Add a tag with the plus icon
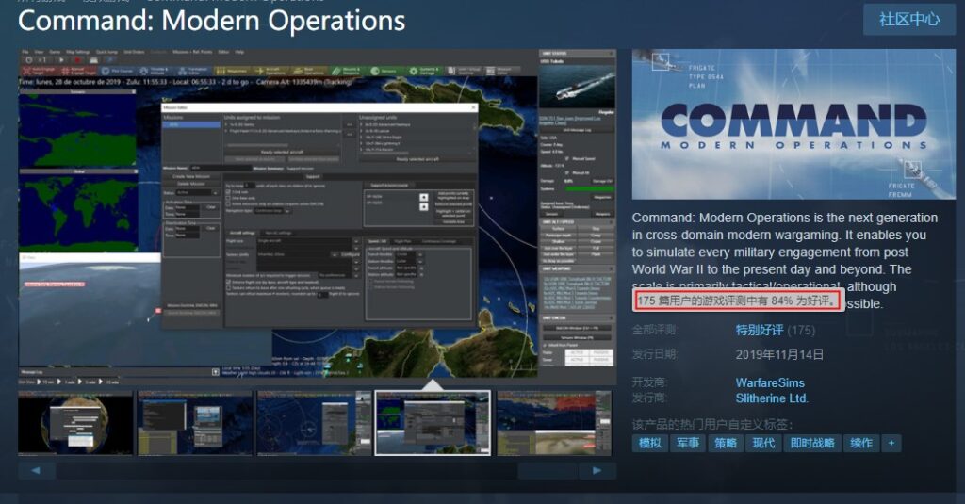 coord(891,443)
